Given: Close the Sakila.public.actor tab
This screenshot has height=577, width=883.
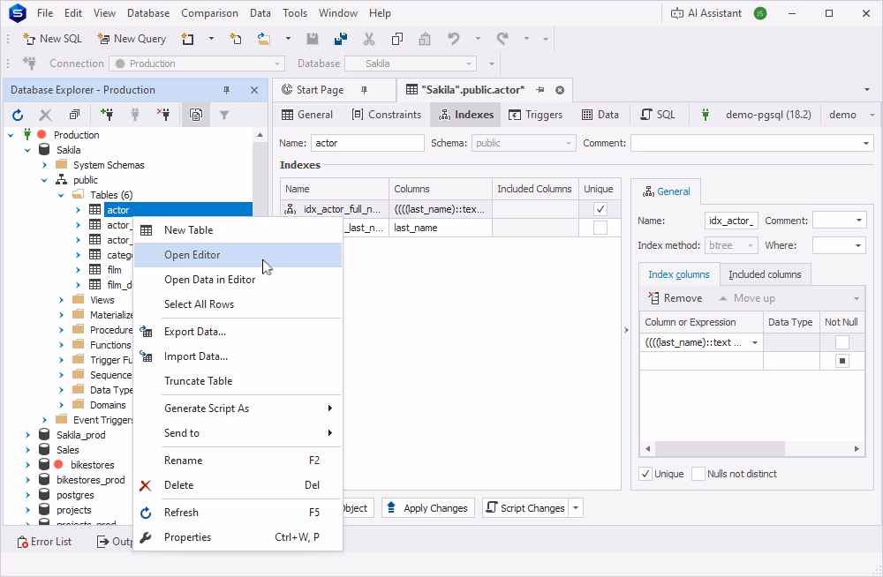Looking at the screenshot, I should pos(560,90).
